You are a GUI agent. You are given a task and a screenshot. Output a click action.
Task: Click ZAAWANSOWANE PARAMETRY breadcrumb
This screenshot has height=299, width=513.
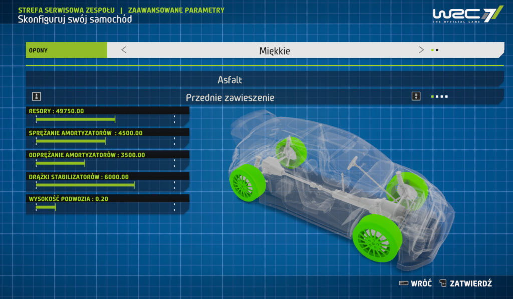176,10
